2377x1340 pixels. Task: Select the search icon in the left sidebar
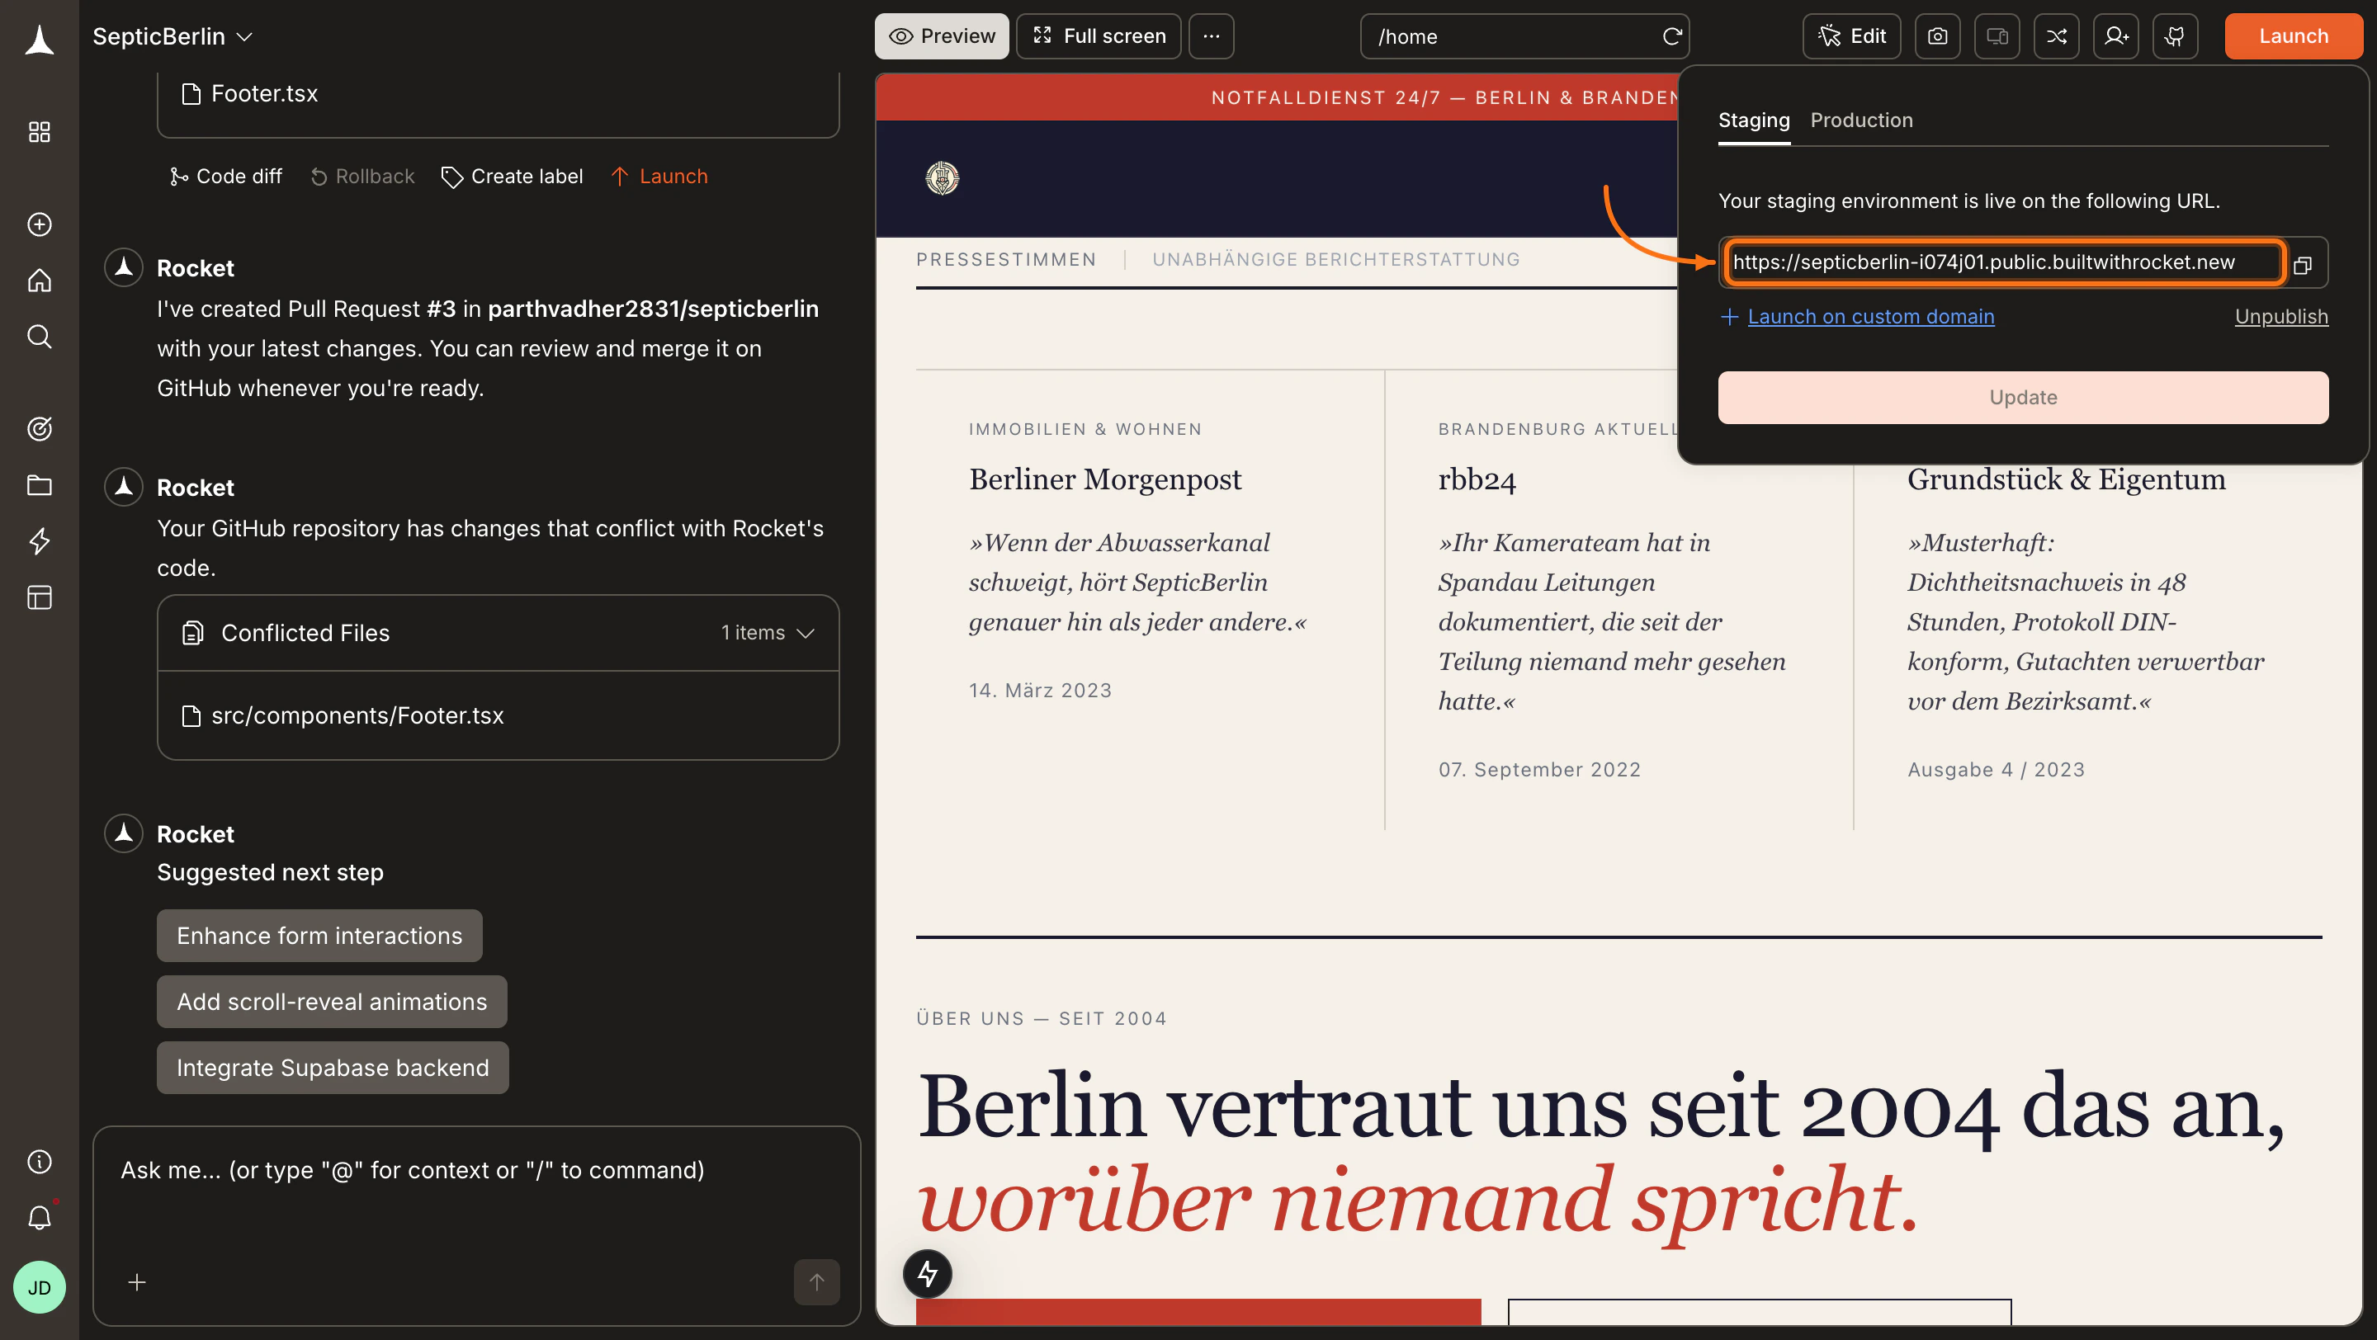coord(40,337)
